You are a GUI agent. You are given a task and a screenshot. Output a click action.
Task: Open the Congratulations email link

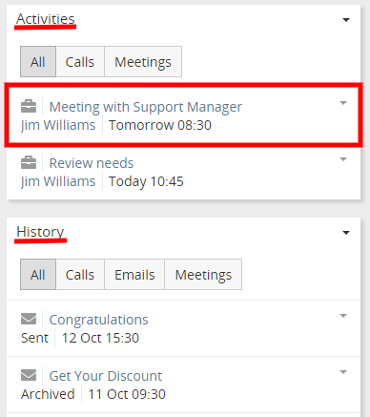point(98,320)
